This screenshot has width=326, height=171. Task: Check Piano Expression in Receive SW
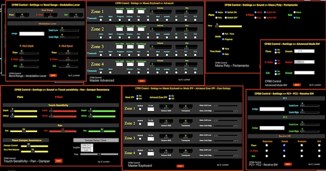coord(267,145)
